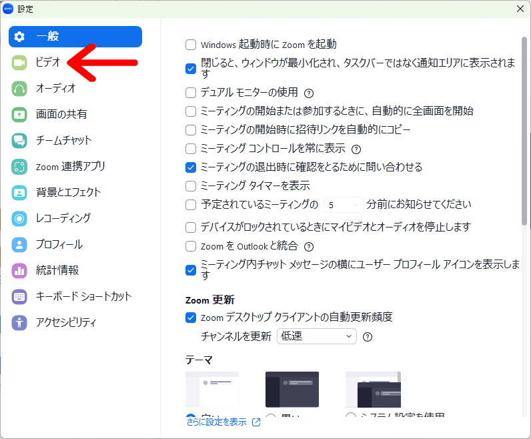Open キーボード ショートカット tab
The image size is (531, 439).
(75, 297)
